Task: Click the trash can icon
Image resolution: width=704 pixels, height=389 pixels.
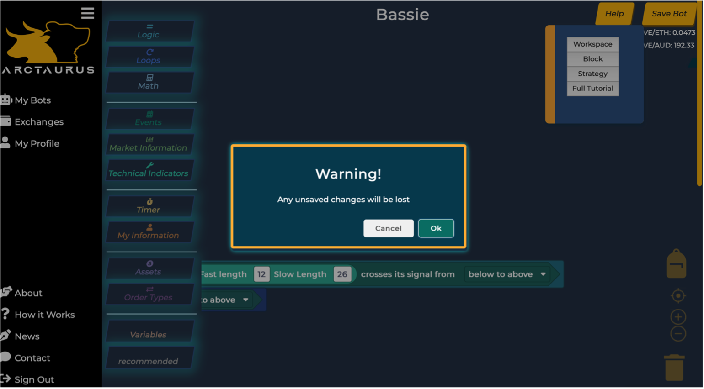Action: [x=674, y=368]
